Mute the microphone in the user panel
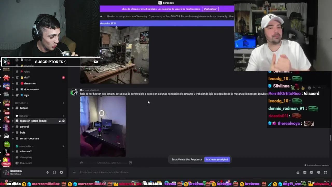Image resolution: width=332 pixels, height=187 pixels. tap(47, 172)
